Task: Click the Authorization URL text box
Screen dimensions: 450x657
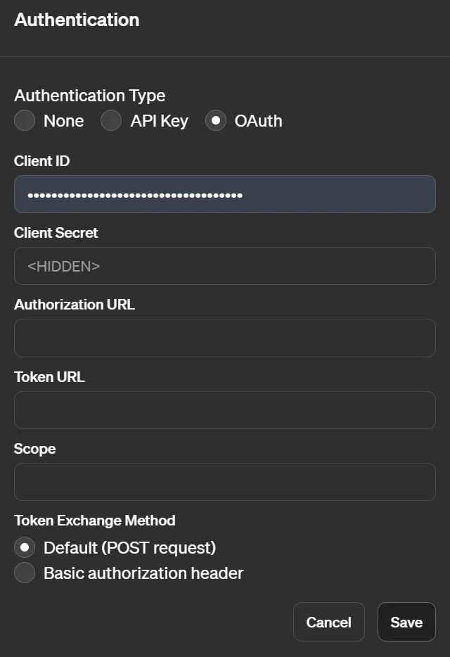Action: coord(225,338)
